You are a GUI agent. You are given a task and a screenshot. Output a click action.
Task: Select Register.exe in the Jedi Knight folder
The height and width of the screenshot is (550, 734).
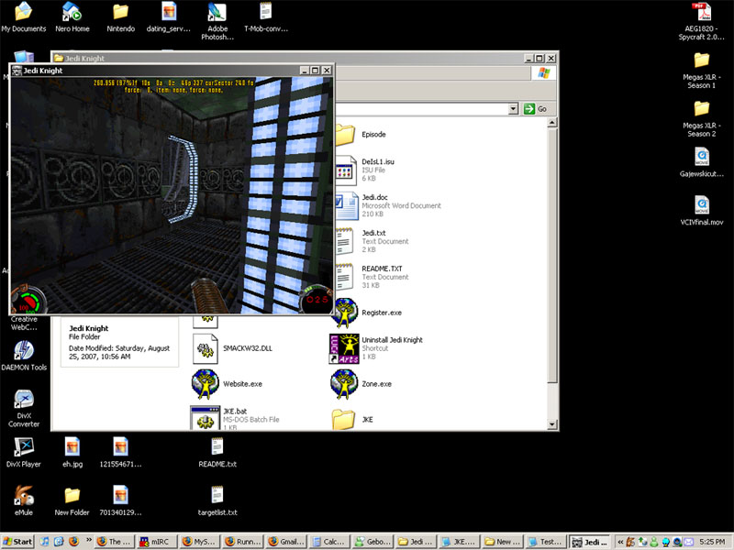click(366, 313)
